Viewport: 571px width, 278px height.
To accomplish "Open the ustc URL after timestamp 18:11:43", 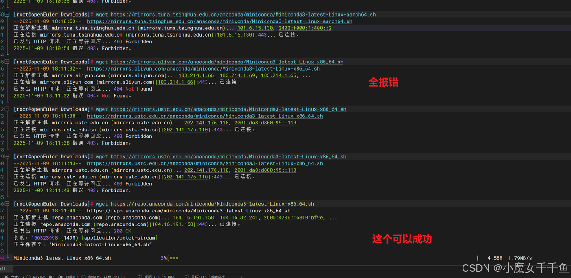I will 205,163.
